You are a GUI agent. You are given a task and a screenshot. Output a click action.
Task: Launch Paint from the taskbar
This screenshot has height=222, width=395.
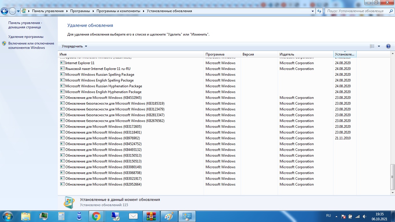tap(169, 216)
